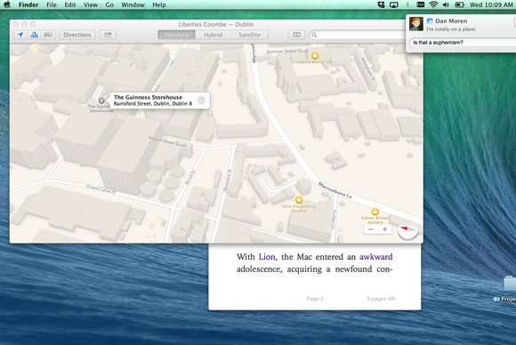The image size is (516, 345).
Task: Switch to the Satellite map view
Action: click(x=249, y=35)
